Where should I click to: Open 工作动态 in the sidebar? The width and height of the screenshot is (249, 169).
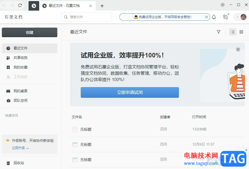tap(30, 77)
